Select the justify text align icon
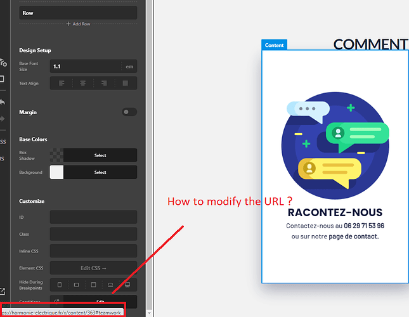The width and height of the screenshot is (409, 317). pyautogui.click(x=126, y=83)
